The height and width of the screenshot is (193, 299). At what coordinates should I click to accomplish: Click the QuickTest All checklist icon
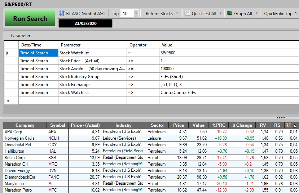pos(187,13)
